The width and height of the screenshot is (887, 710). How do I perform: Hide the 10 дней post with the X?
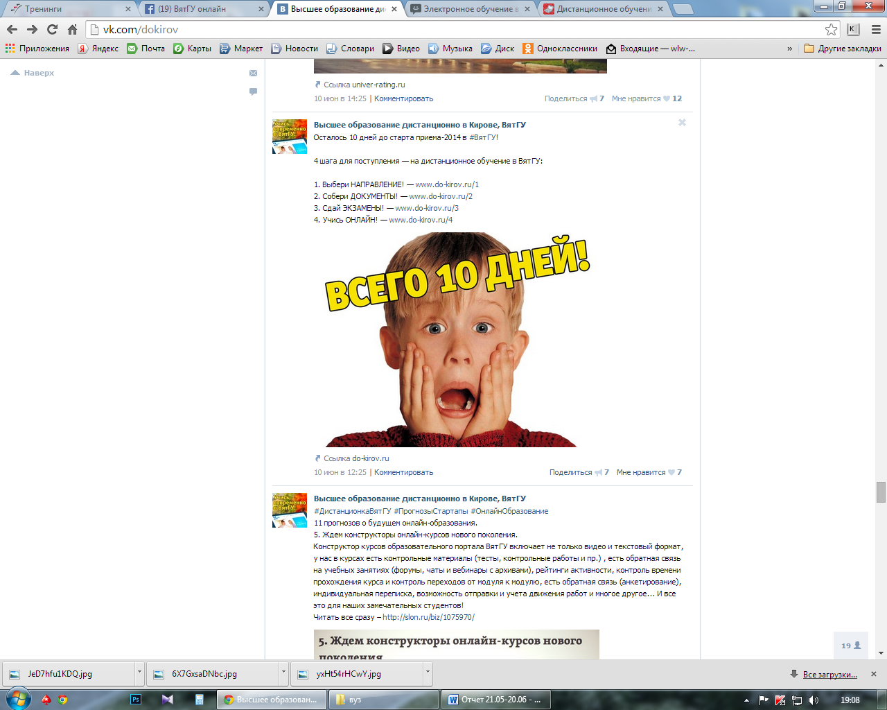click(x=682, y=122)
